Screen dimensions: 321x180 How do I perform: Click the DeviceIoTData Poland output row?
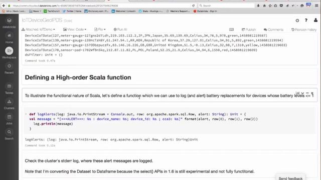pyautogui.click(x=141, y=50)
